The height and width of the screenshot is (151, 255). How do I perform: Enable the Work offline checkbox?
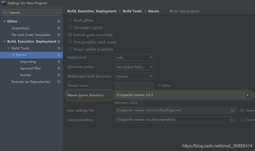coord(70,20)
